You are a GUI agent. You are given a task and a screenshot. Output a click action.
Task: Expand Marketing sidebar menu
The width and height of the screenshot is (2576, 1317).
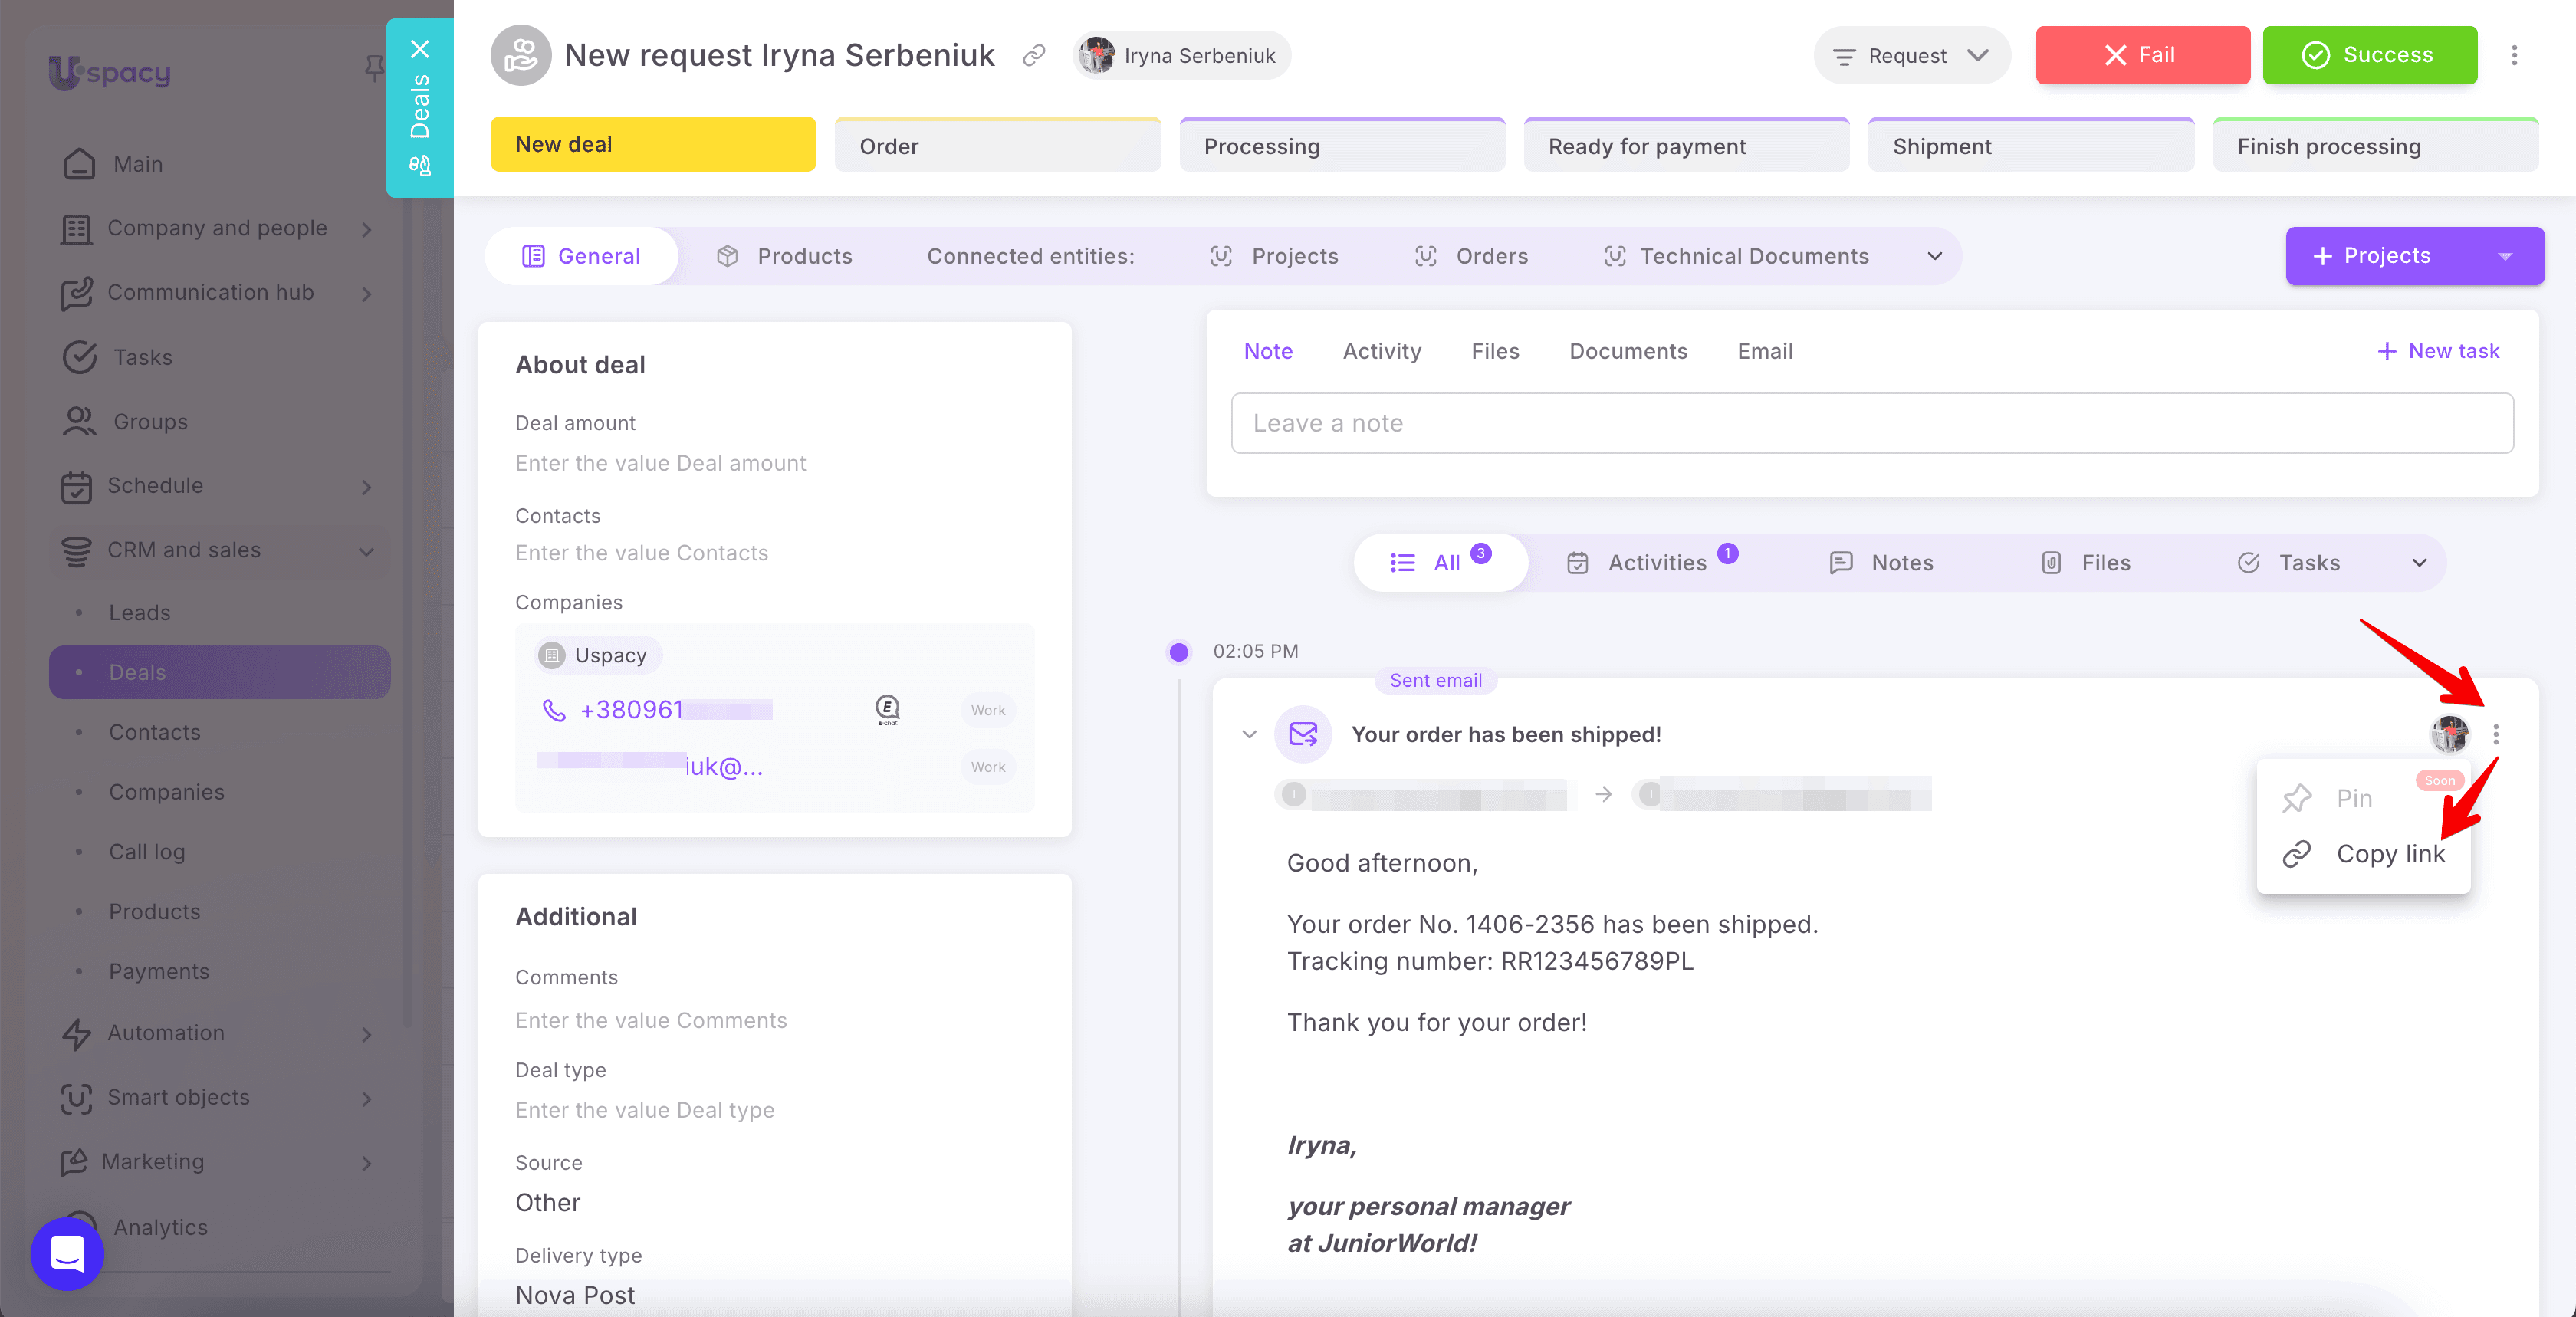click(x=366, y=1163)
